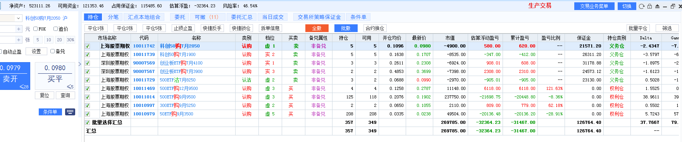The width and height of the screenshot is (682, 142).
Task: Open the on-screen keyboard icon beside 条件单
Action: [70, 112]
